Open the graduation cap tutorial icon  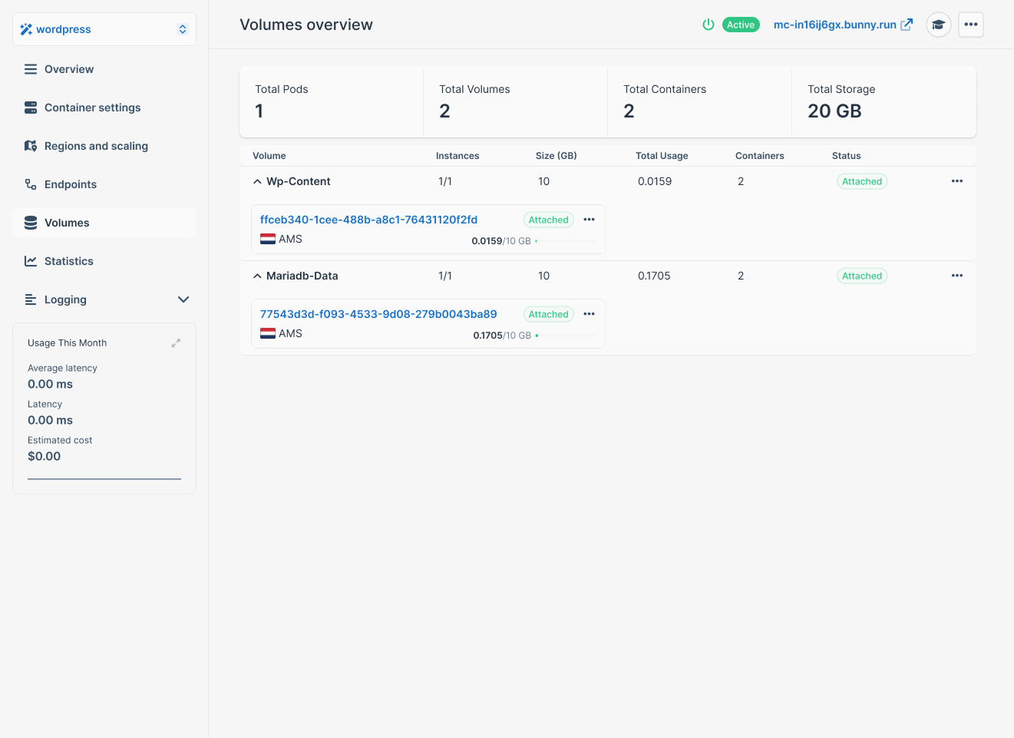pyautogui.click(x=938, y=25)
